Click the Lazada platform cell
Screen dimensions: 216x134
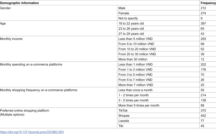point(124,121)
